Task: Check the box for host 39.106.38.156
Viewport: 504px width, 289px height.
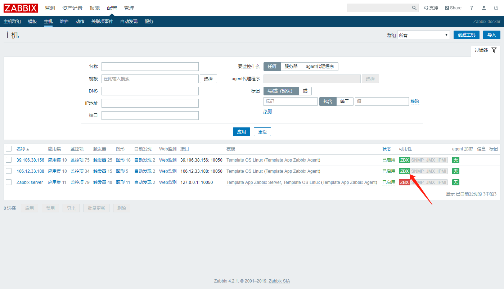Action: 9,160
